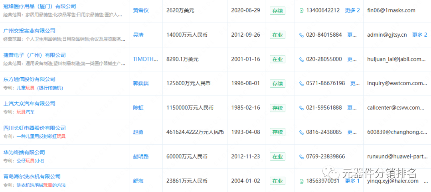Viewport: 431px width, 192px height.
Task: Select capital value 1150000万元人民币
Action: tap(190, 108)
